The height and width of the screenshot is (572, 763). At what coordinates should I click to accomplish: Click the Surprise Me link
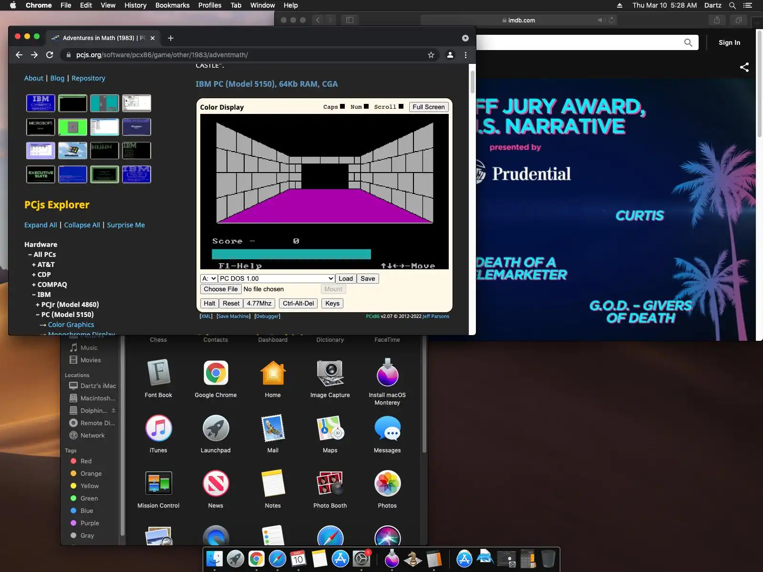click(x=126, y=225)
